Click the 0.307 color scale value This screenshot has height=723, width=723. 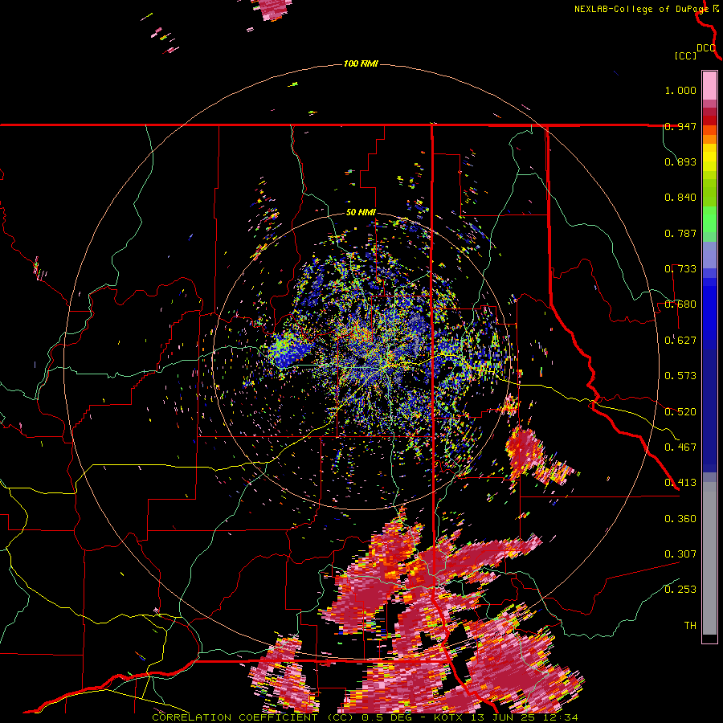tap(680, 554)
